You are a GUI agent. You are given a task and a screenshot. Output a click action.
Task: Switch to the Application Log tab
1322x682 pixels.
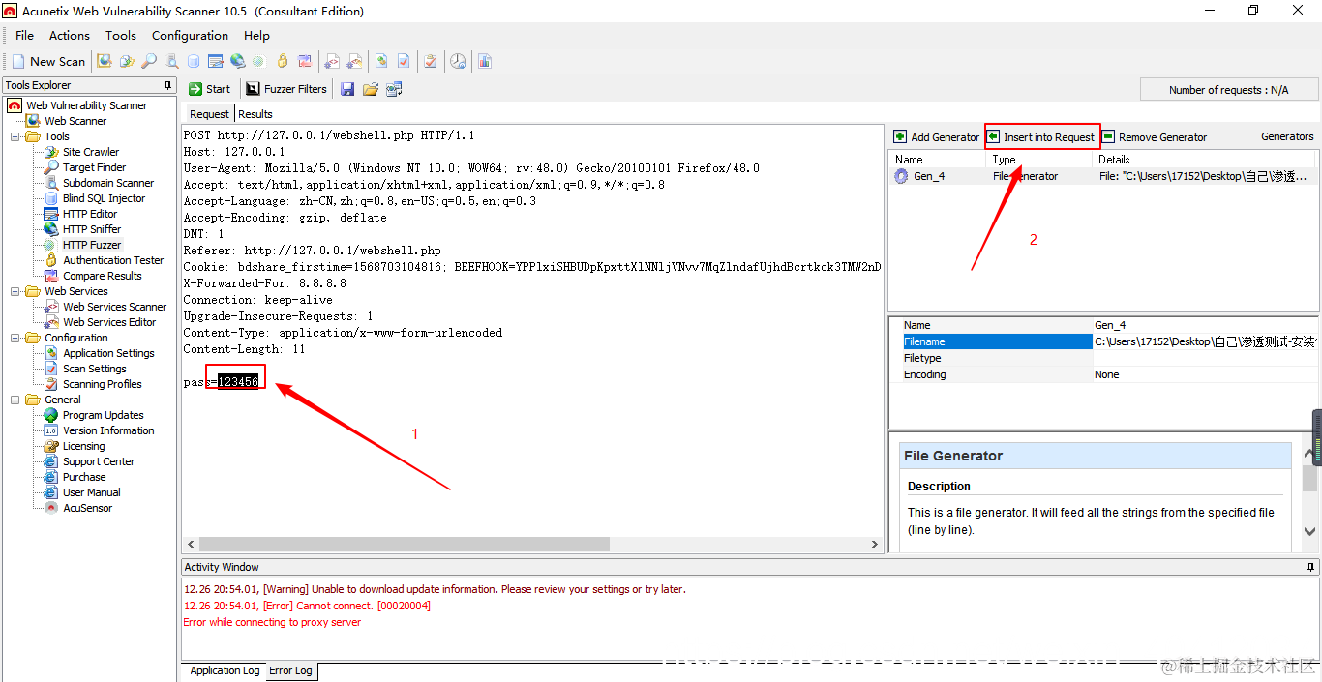[225, 670]
